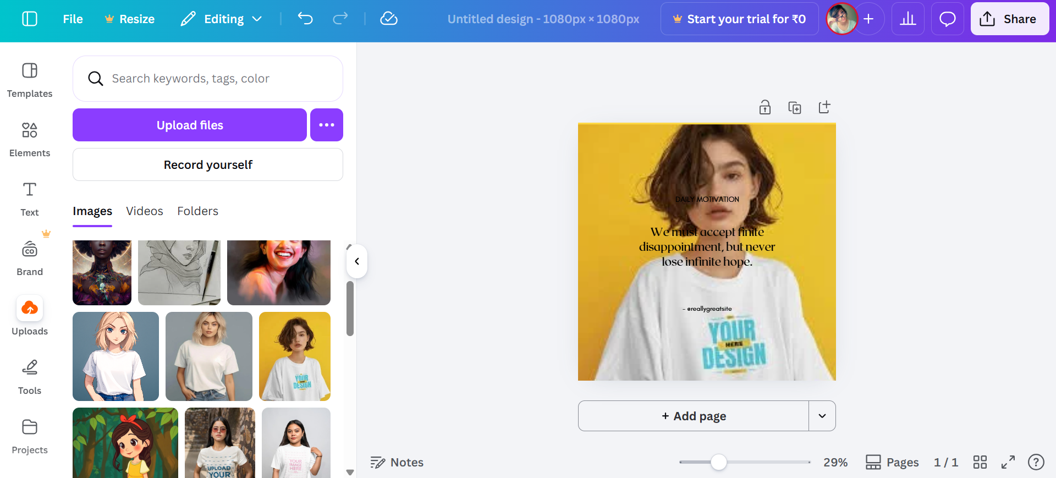Click the 29% zoom percentage
The image size is (1056, 478).
pos(835,463)
